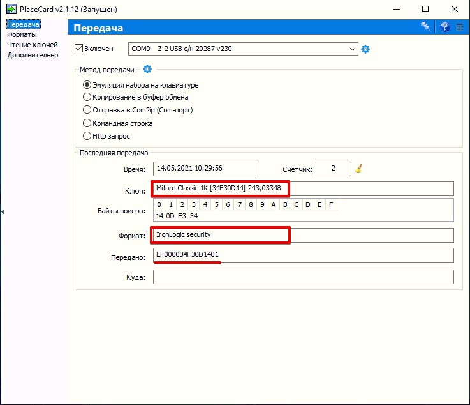Open the hamburger menu in header

coord(460,27)
